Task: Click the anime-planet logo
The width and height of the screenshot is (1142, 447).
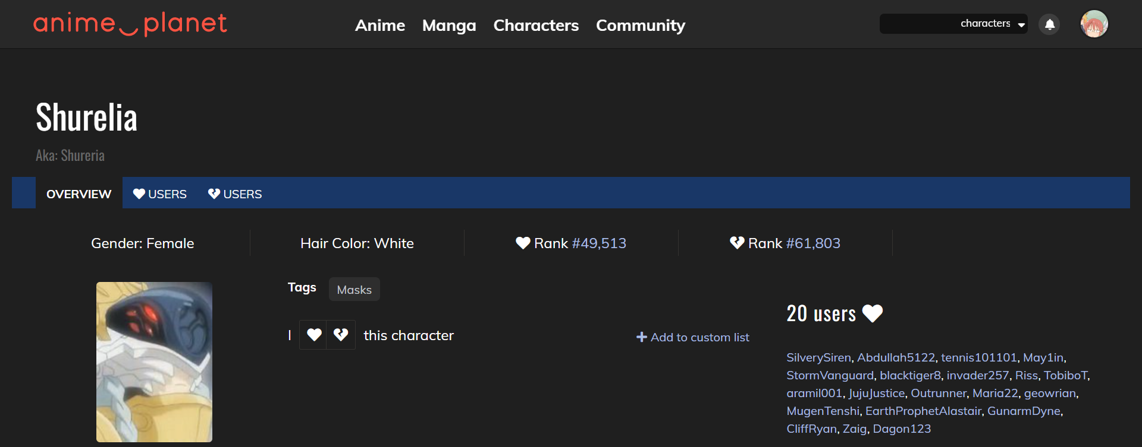Action: pyautogui.click(x=130, y=24)
